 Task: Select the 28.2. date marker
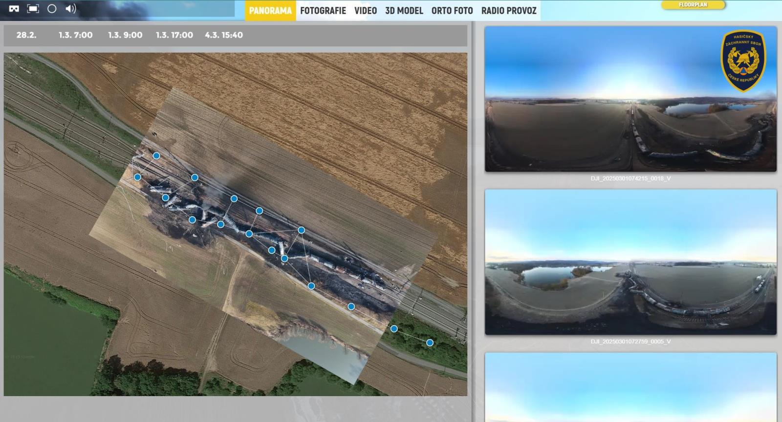pyautogui.click(x=26, y=35)
